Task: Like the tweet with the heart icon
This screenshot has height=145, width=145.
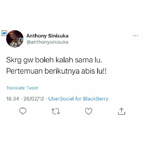Action: [89, 111]
